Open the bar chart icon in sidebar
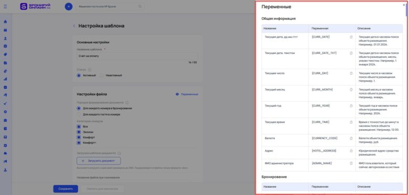 click(5, 79)
